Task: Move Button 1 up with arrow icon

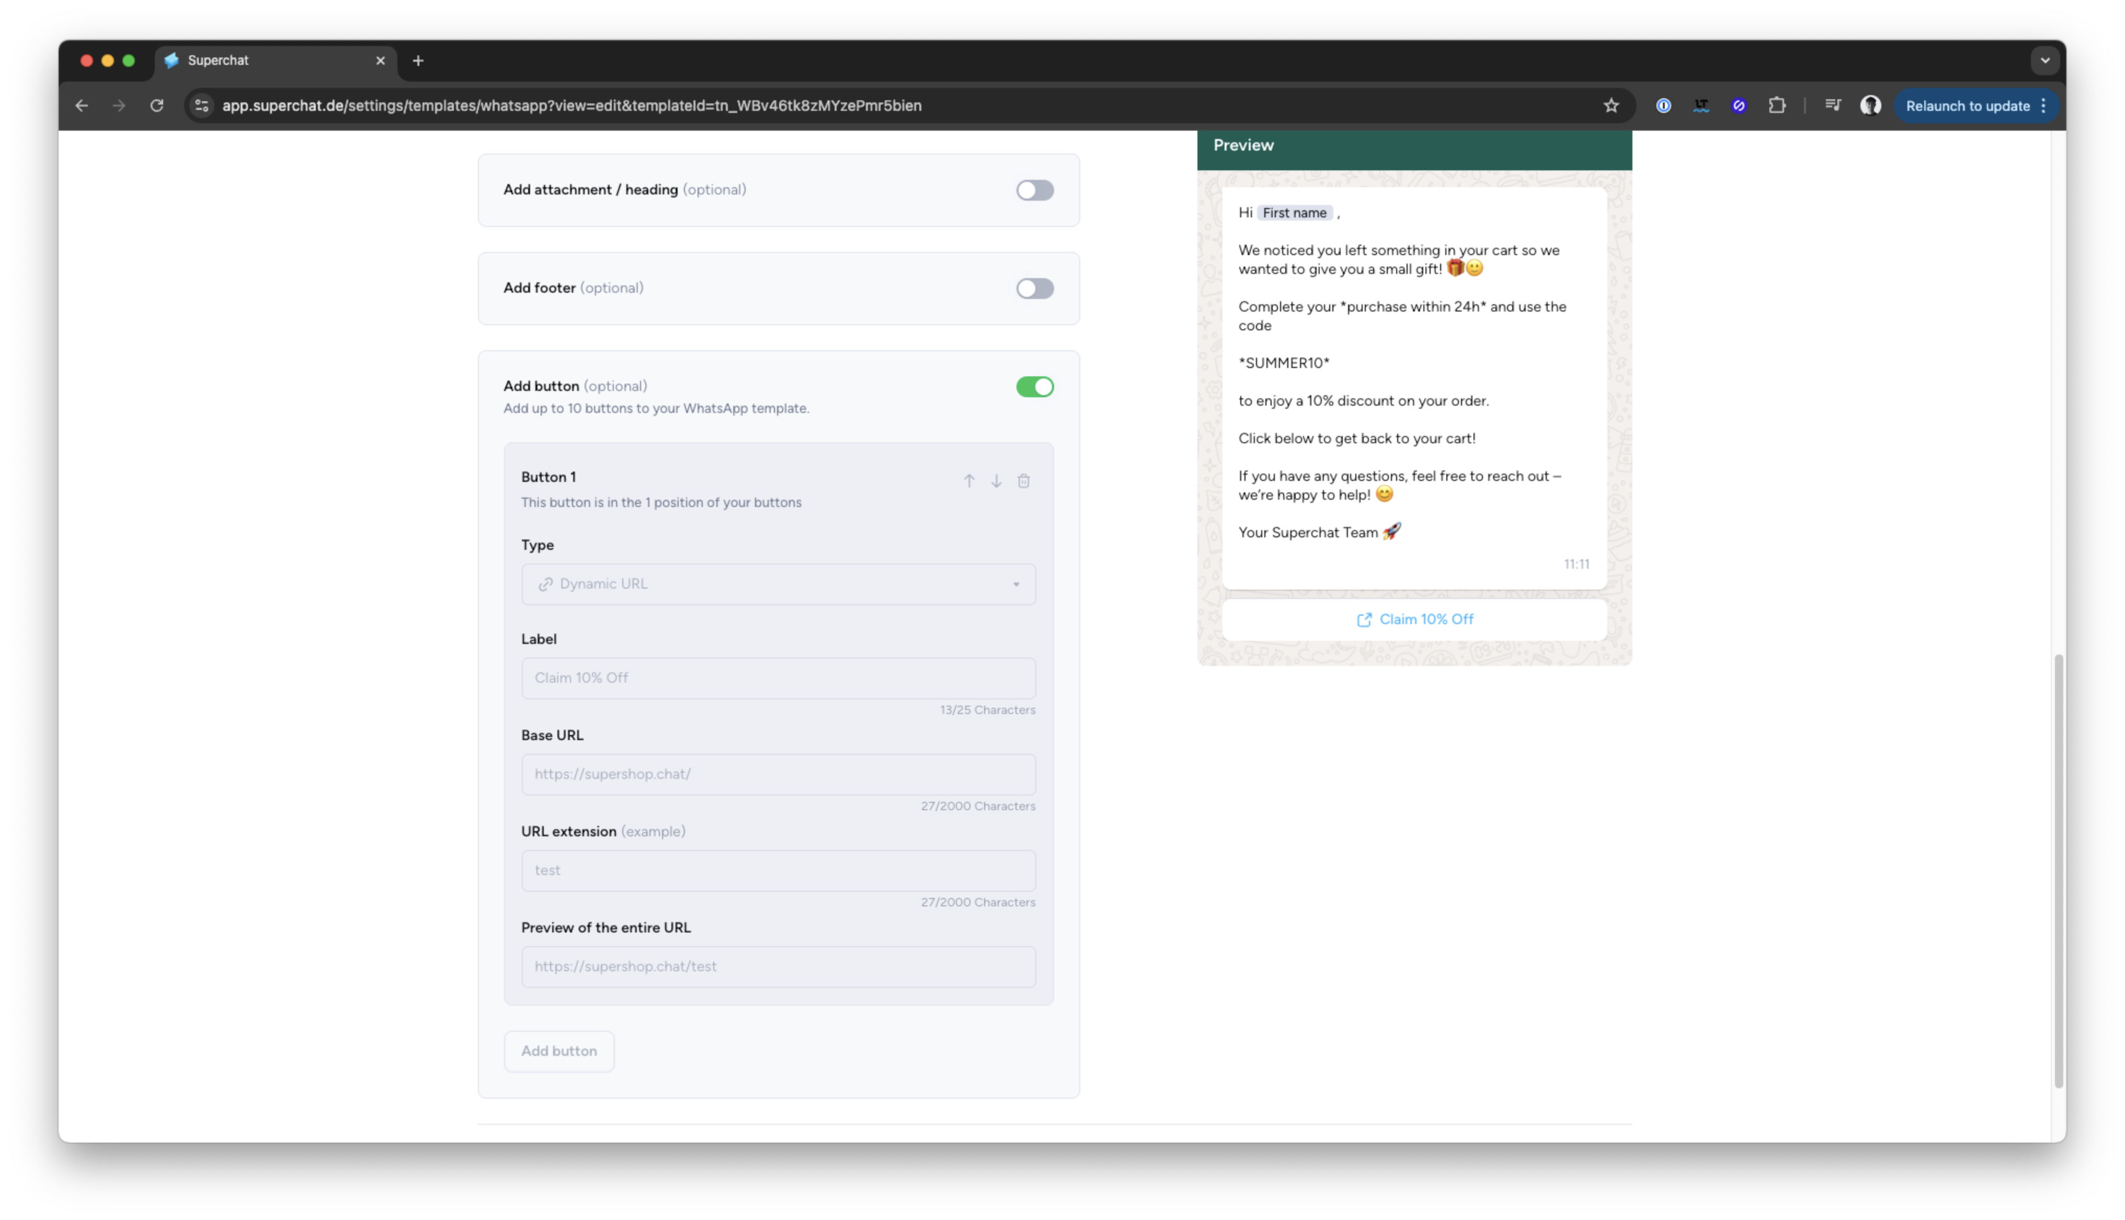Action: [969, 481]
